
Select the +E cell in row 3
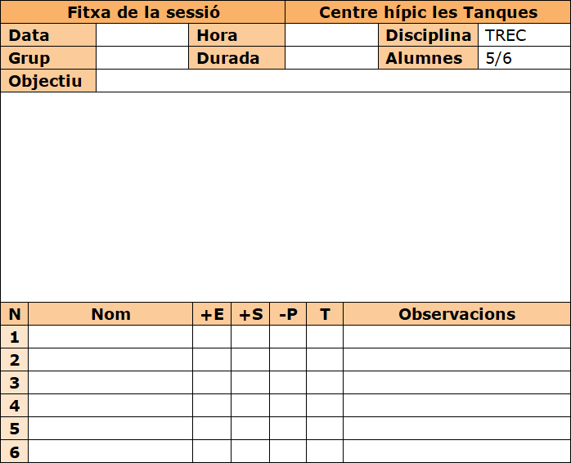[212, 383]
